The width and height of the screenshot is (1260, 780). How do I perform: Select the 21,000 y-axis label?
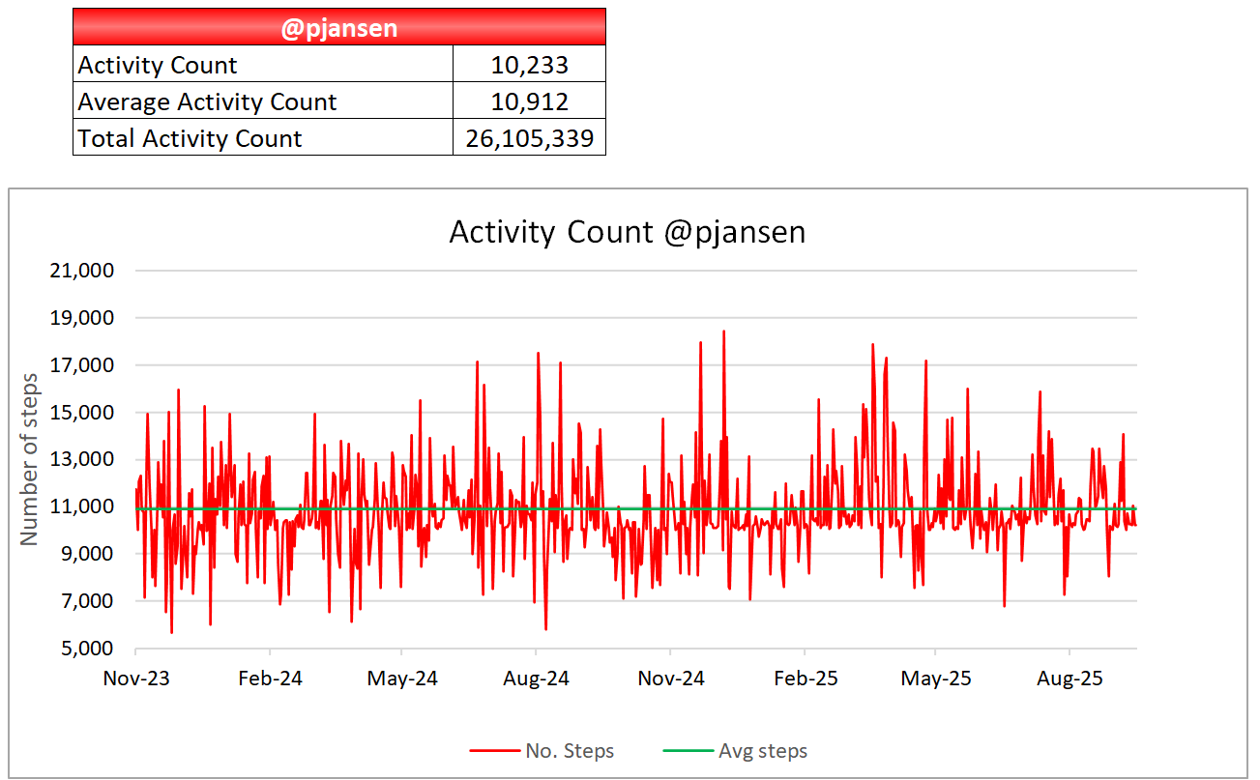point(81,271)
